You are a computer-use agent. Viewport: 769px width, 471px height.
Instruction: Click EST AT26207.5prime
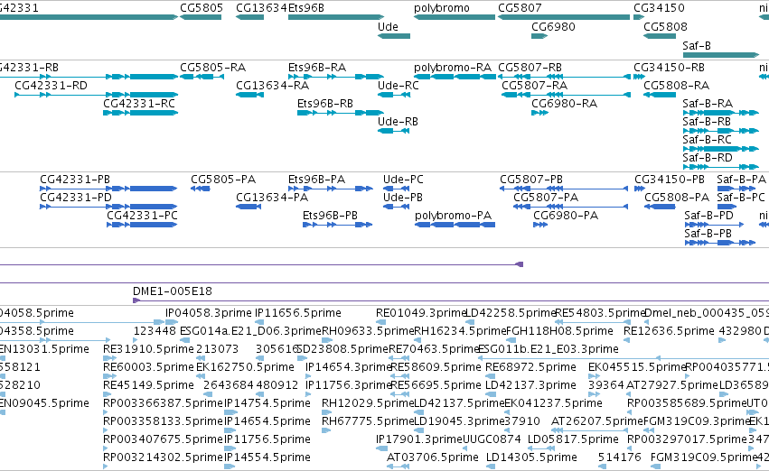coord(597,421)
